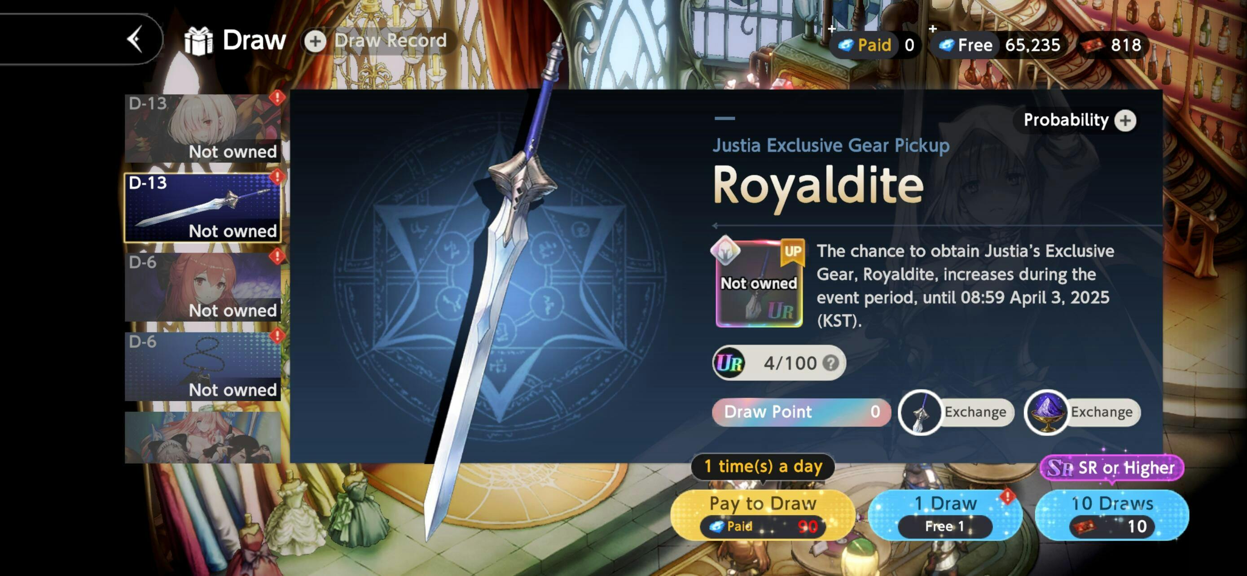Add Free gems with the plus icon
The width and height of the screenshot is (1247, 576).
click(933, 29)
